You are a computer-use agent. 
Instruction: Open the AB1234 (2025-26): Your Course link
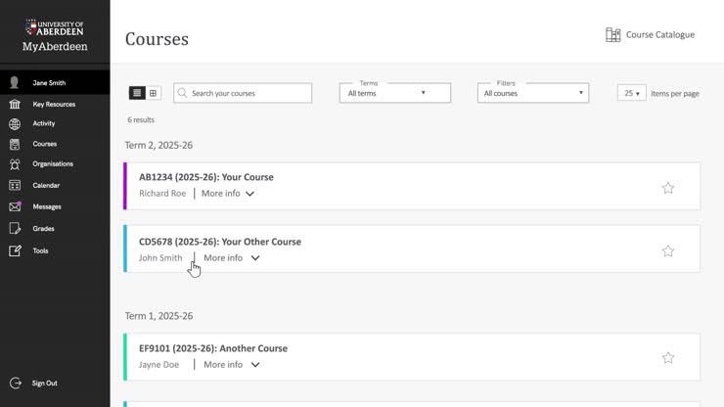tap(206, 177)
